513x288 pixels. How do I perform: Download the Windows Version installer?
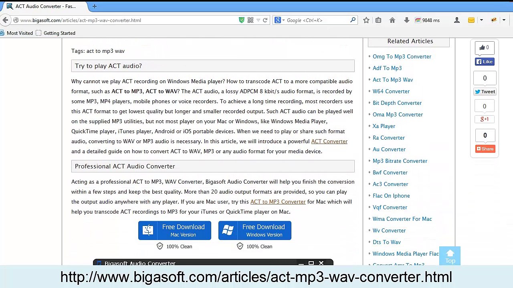(255, 230)
